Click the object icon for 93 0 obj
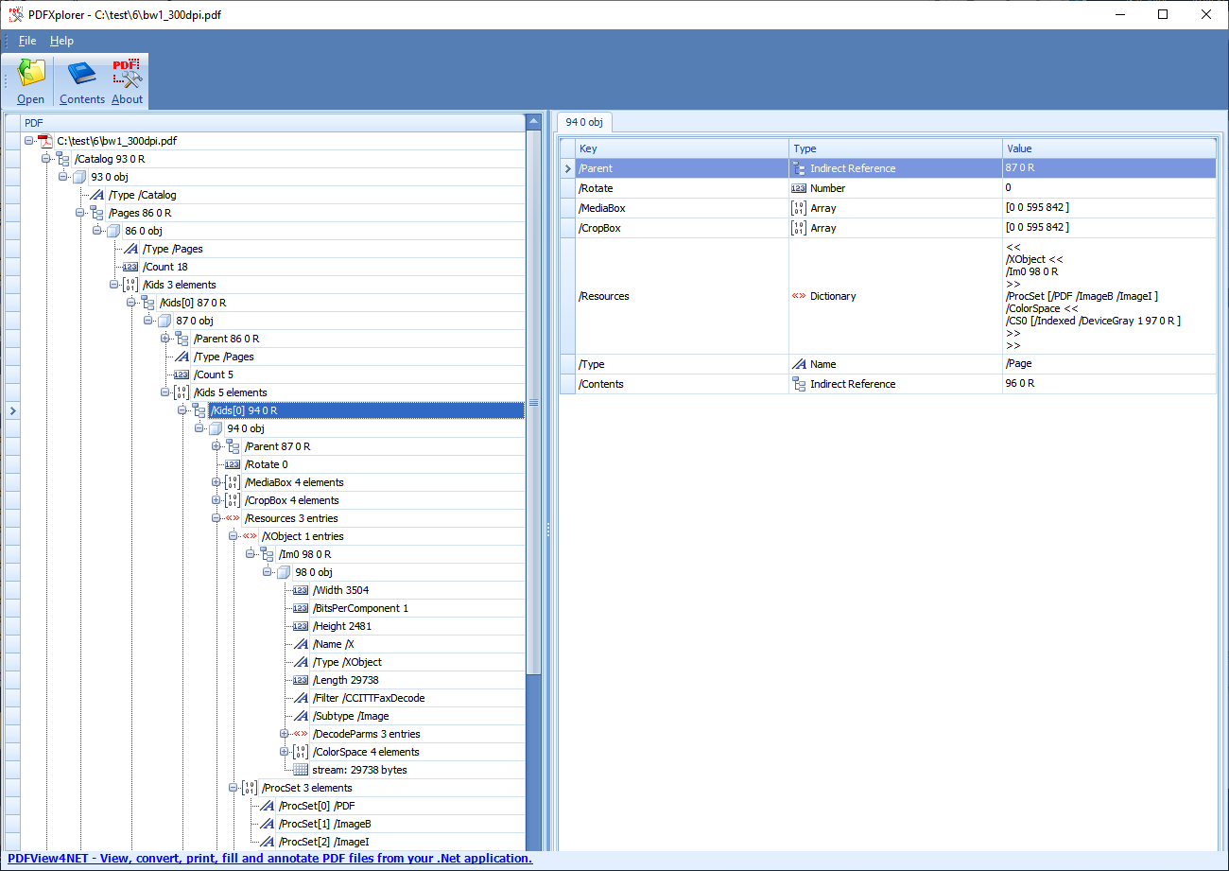The image size is (1229, 871). (80, 177)
